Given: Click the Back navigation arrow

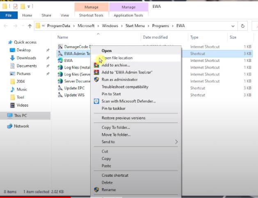Looking at the screenshot, I should coord(5,26).
